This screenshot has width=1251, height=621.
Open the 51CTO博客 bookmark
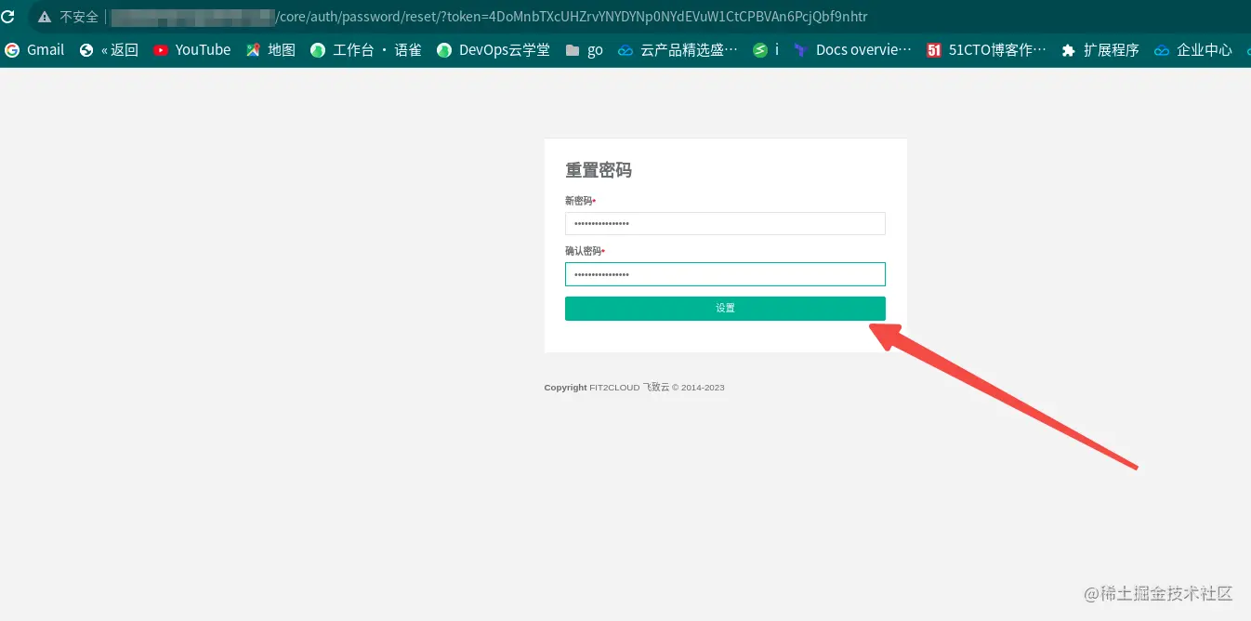click(986, 50)
